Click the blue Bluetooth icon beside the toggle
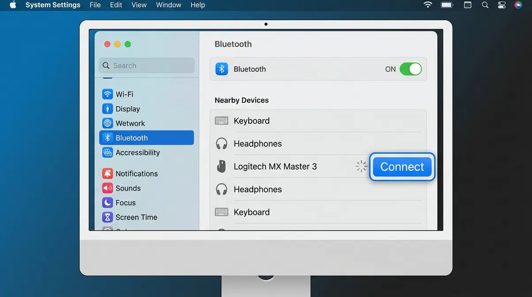532x297 pixels. pyautogui.click(x=222, y=69)
